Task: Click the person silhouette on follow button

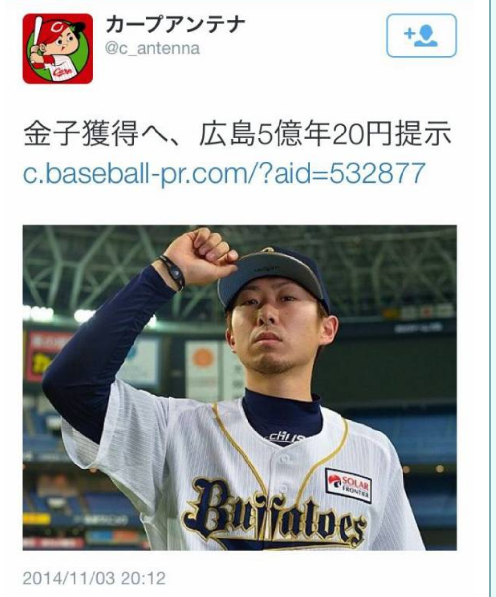Action: [x=426, y=36]
